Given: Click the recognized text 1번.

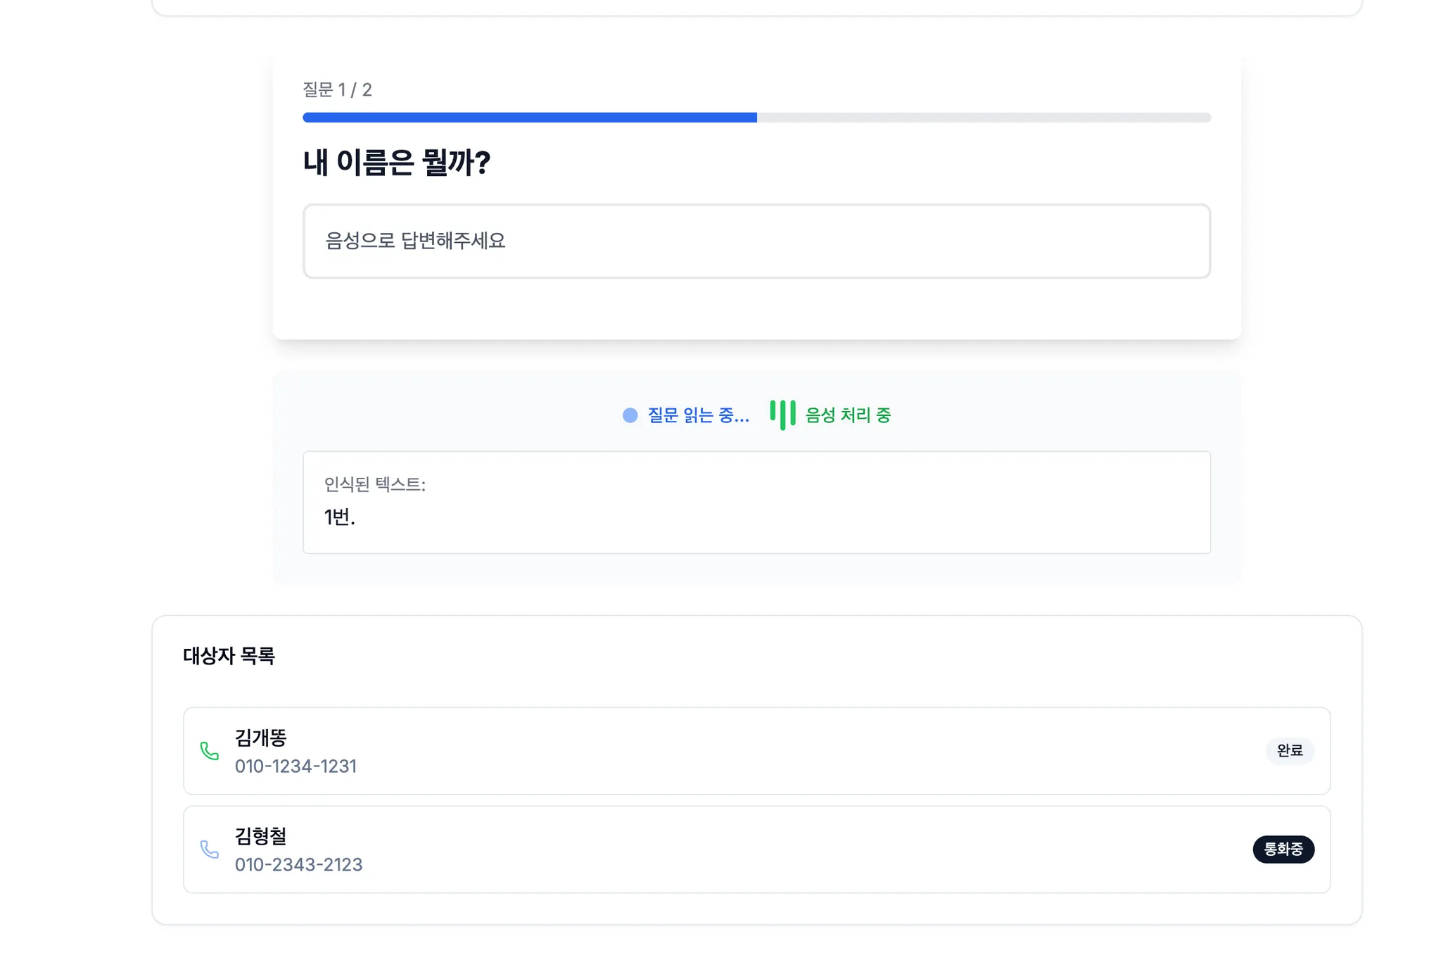Looking at the screenshot, I should [339, 517].
